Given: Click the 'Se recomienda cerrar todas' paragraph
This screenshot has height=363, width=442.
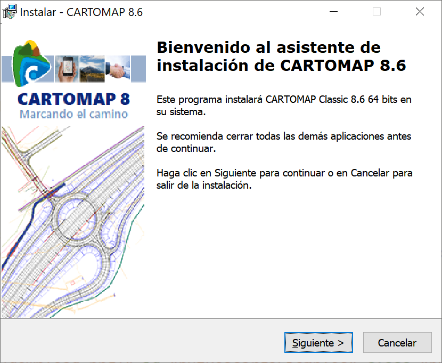Looking at the screenshot, I should click(x=284, y=142).
